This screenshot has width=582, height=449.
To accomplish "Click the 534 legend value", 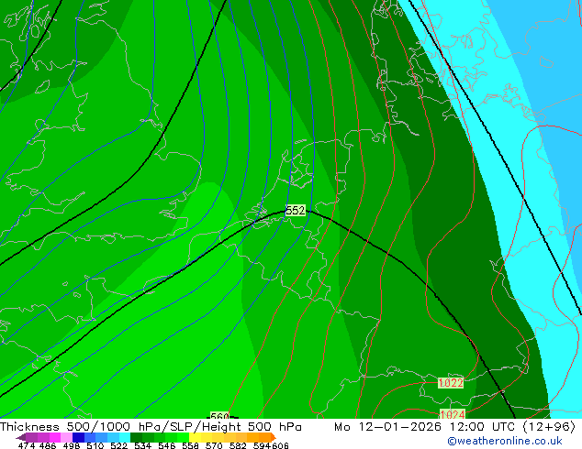I will (142, 445).
